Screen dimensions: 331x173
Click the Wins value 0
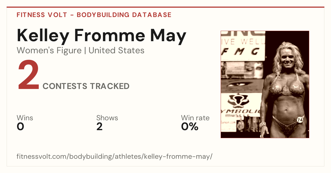point(20,127)
